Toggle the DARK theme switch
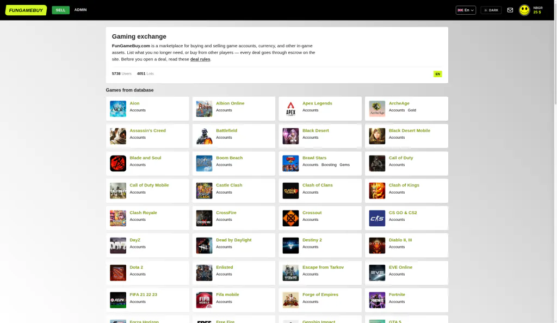557x323 pixels. pos(491,10)
